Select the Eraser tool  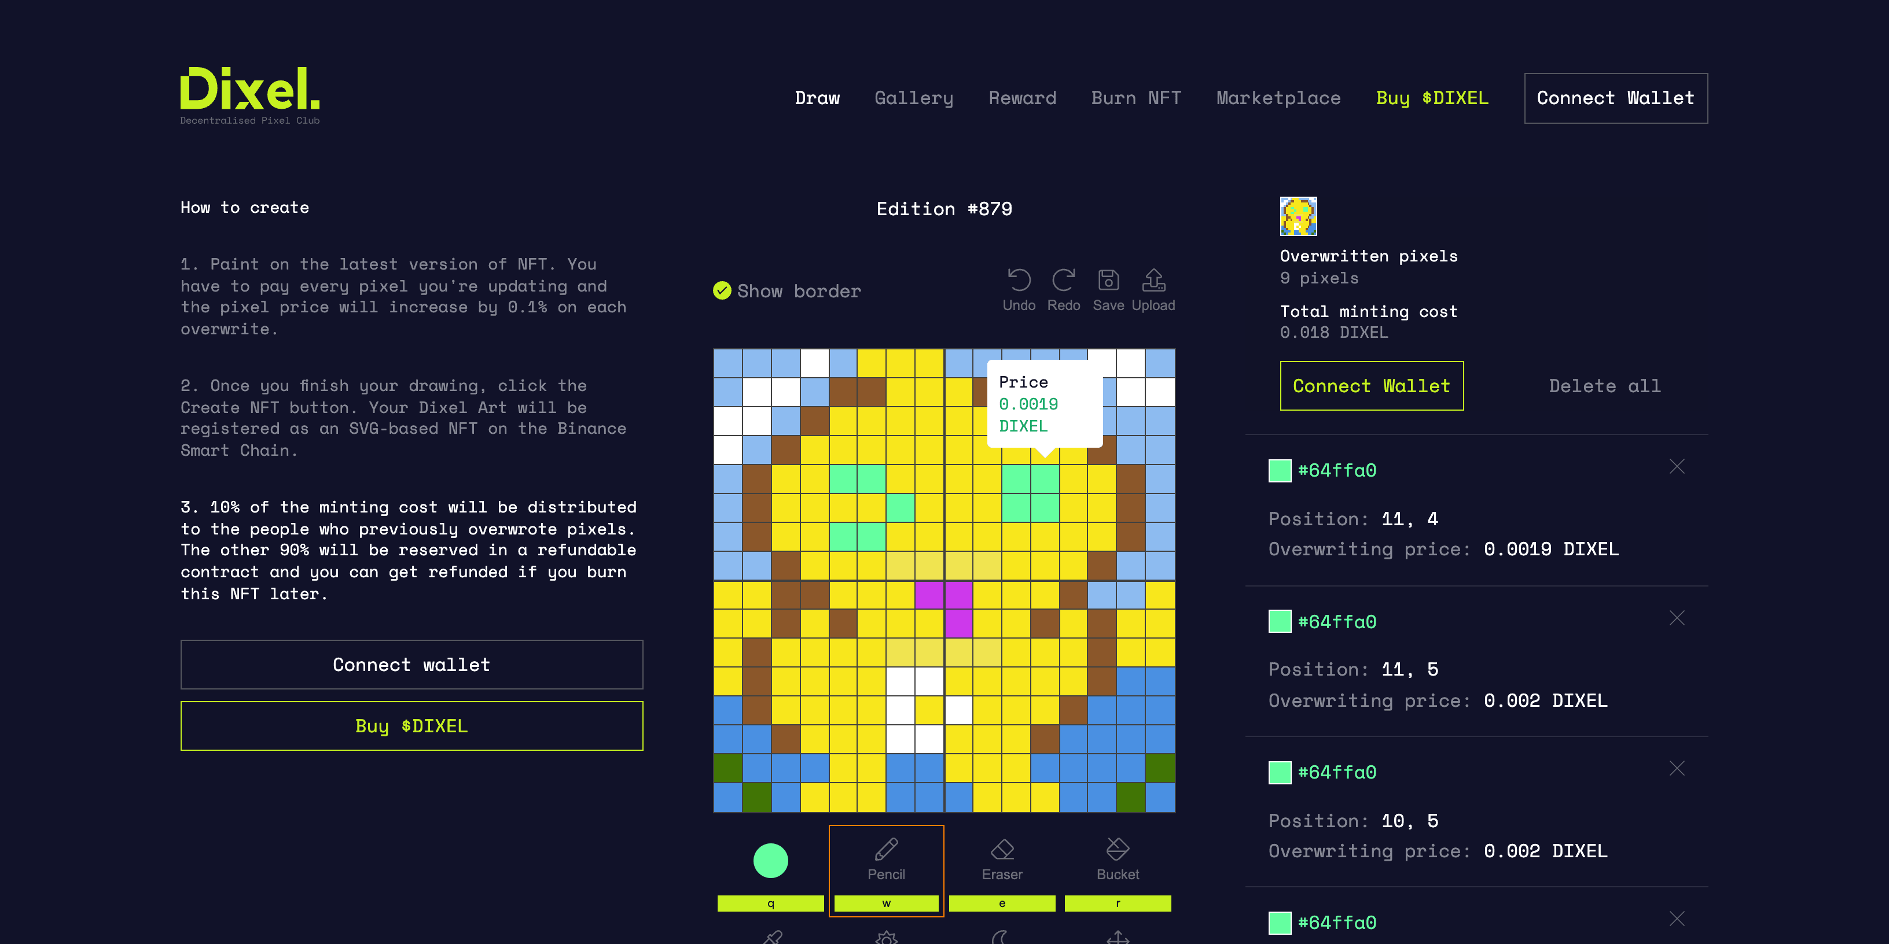(1002, 861)
